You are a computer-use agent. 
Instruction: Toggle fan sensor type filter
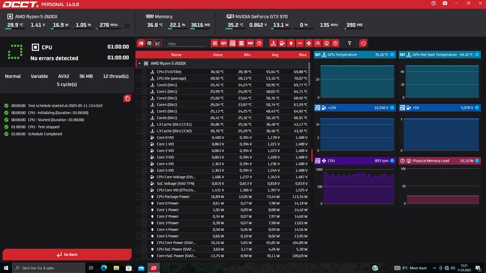(x=309, y=43)
